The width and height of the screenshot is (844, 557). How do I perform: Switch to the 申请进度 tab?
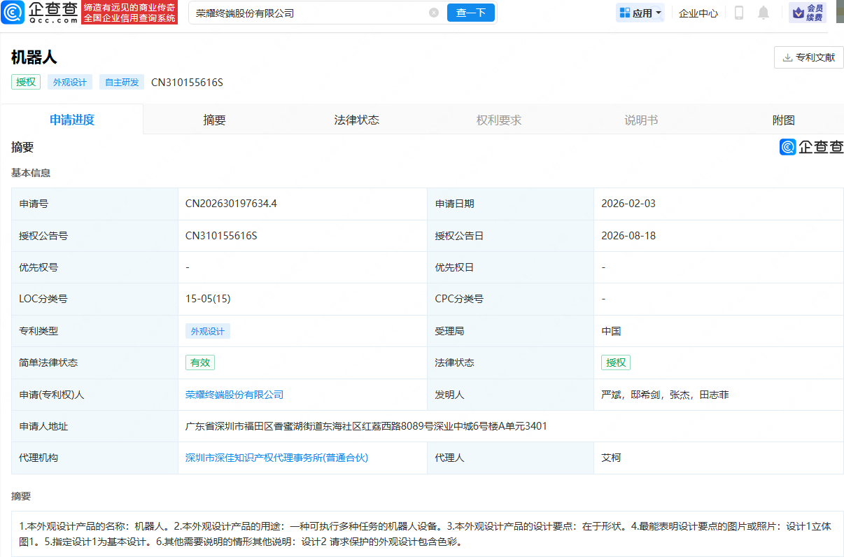pos(72,120)
